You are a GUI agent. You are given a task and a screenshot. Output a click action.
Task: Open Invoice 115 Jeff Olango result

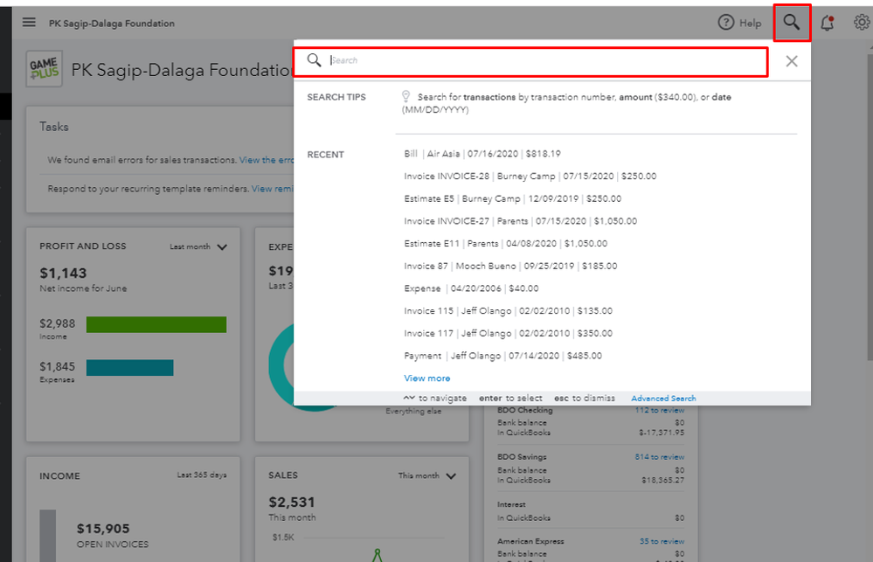[x=508, y=311]
